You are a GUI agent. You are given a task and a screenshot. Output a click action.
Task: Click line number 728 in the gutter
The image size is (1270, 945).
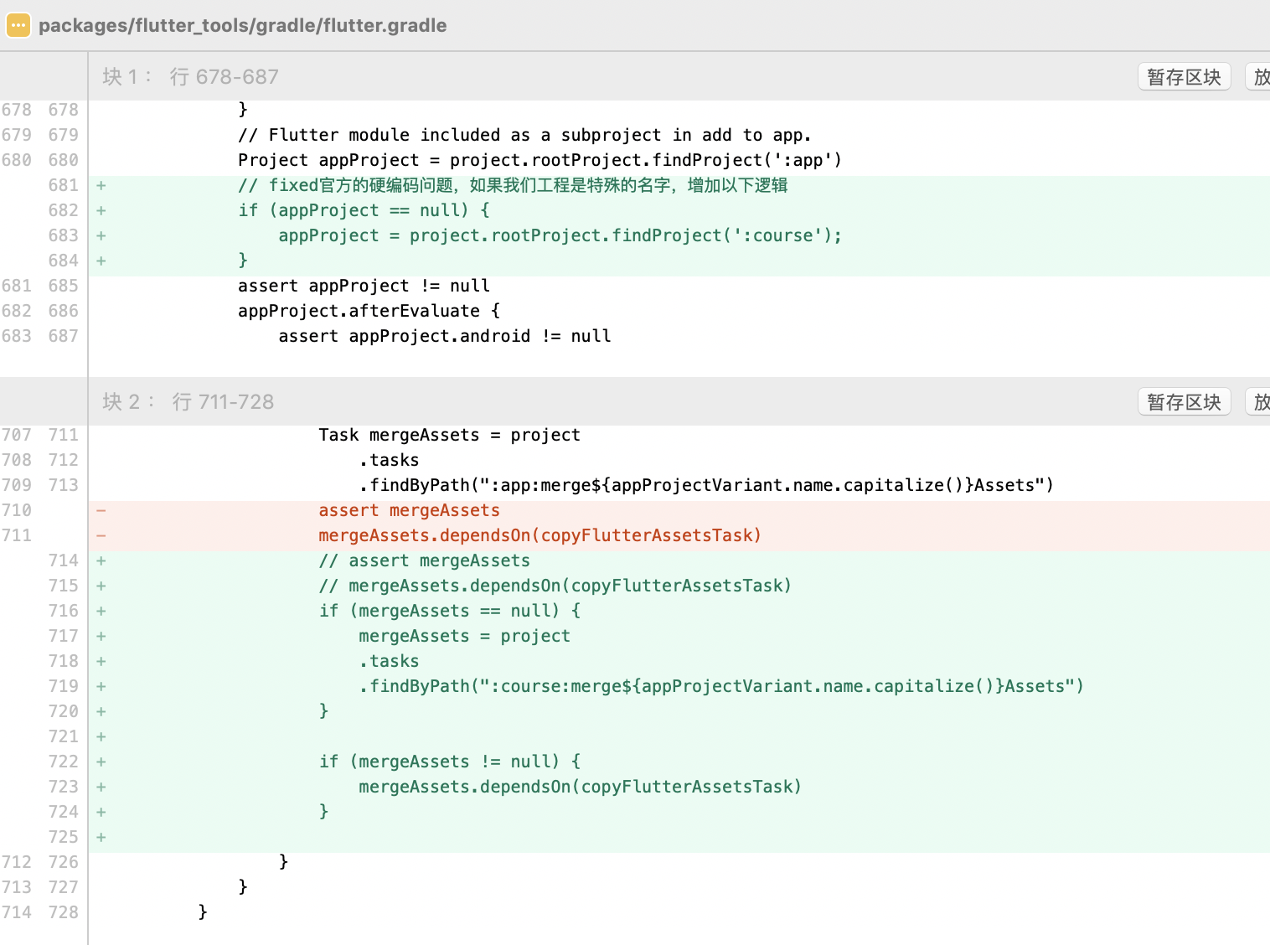(x=63, y=912)
